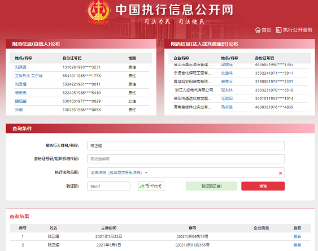This screenshot has height=251, width=318.
Task: Open name link with ID 6301031977****0829
Action: (x=21, y=101)
